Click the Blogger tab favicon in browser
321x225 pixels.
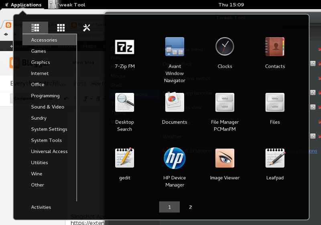point(8,25)
